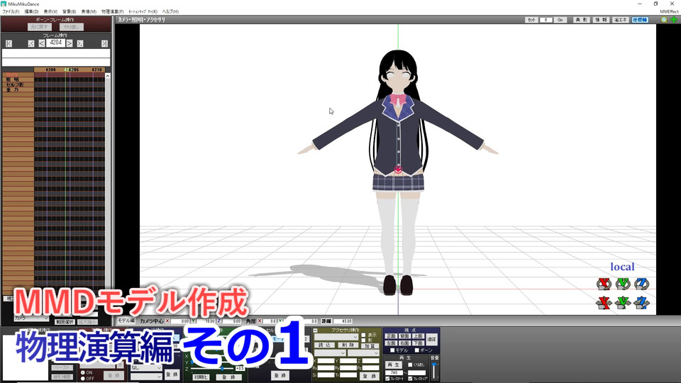
Task: Go to the next keyframe
Action: pyautogui.click(x=80, y=43)
